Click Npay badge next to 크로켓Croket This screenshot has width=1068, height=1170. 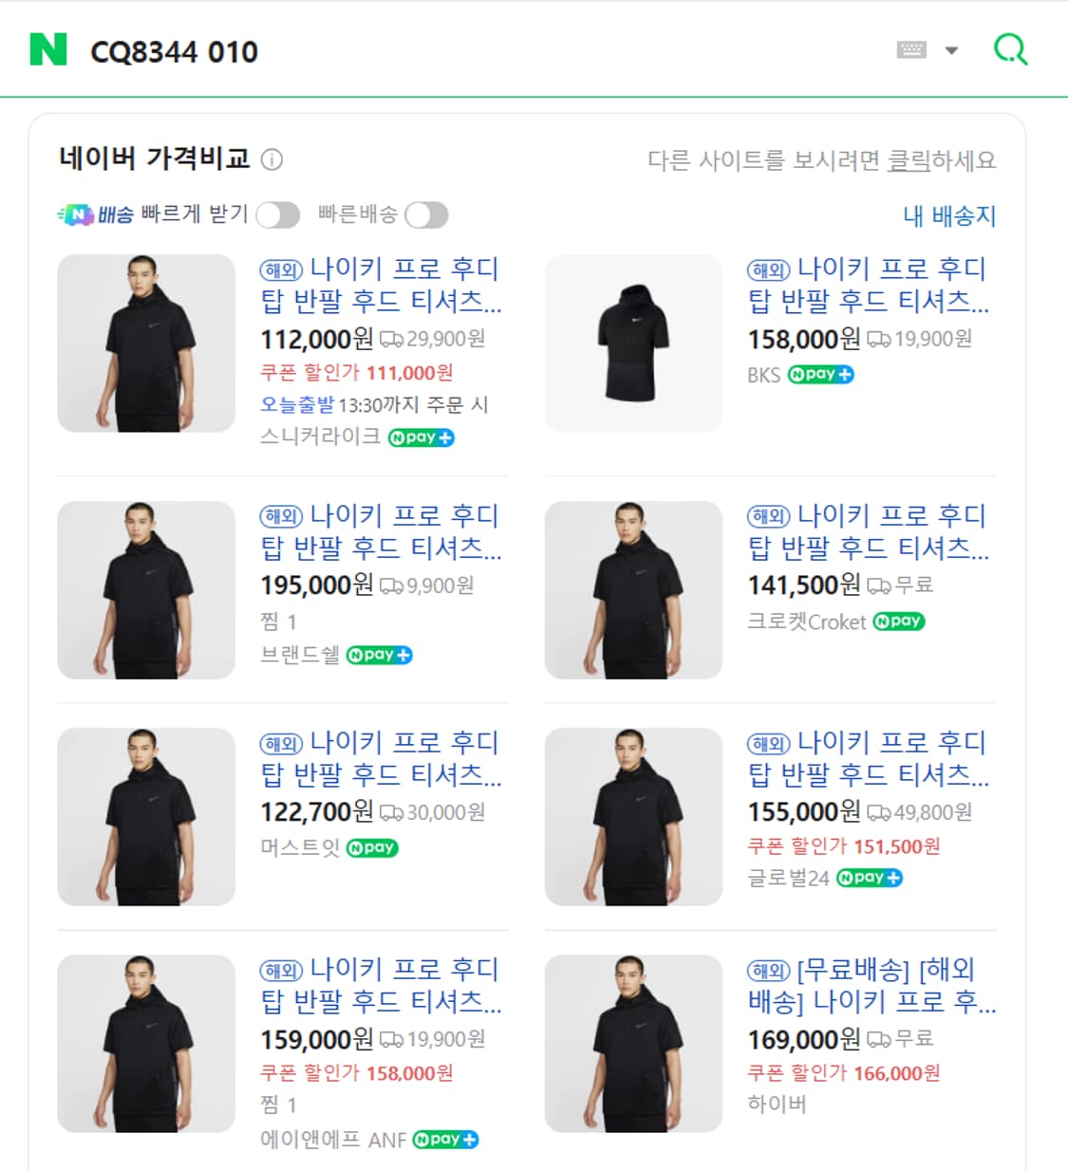click(x=899, y=622)
